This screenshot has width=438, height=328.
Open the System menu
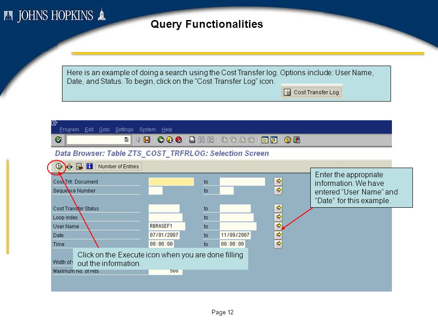147,130
